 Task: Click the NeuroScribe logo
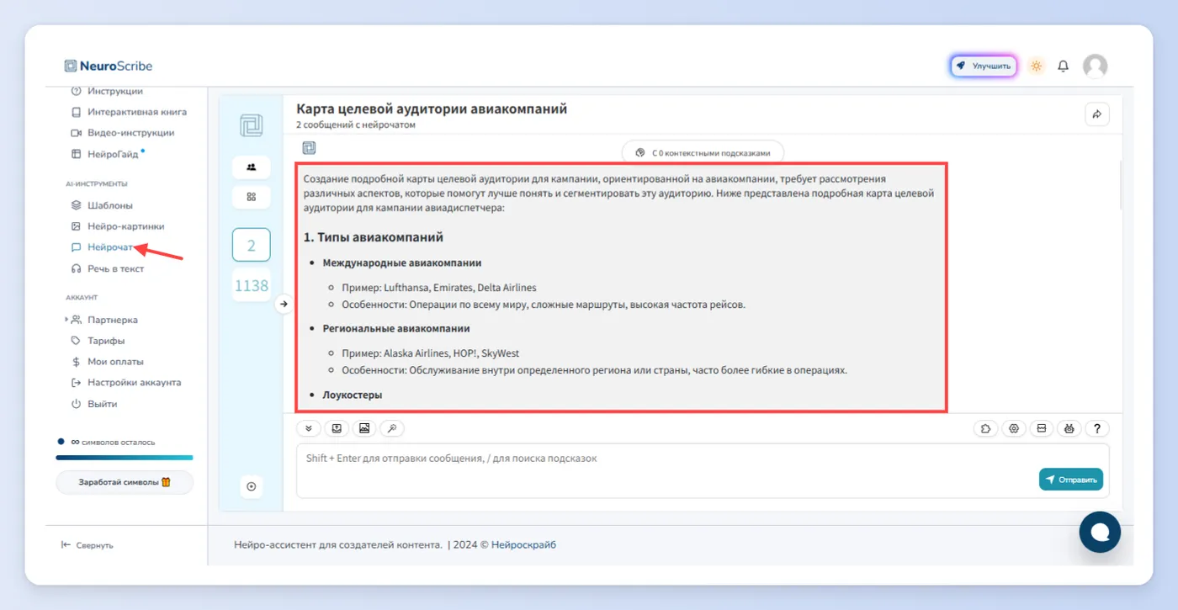tap(109, 66)
